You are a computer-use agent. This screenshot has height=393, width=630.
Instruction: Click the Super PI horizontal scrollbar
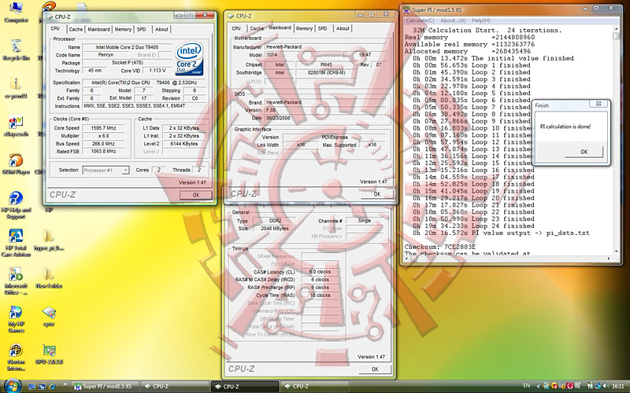click(x=507, y=259)
